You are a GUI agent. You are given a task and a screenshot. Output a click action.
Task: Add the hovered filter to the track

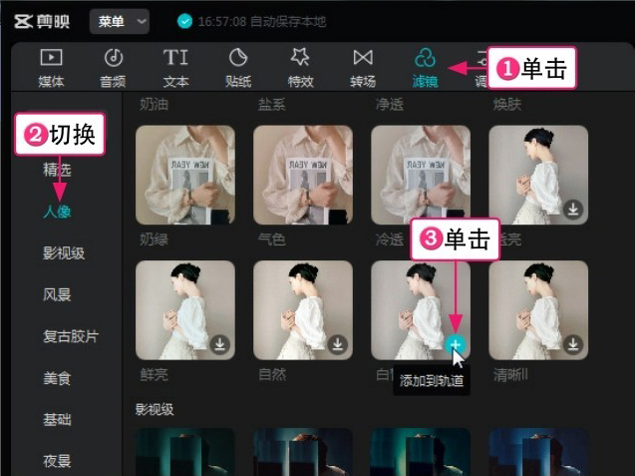pyautogui.click(x=456, y=344)
